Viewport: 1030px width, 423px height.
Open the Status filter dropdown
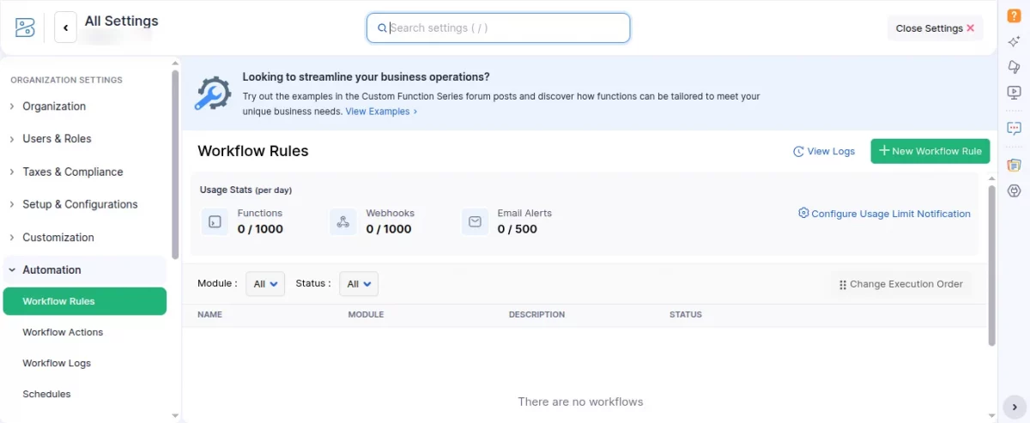click(359, 284)
